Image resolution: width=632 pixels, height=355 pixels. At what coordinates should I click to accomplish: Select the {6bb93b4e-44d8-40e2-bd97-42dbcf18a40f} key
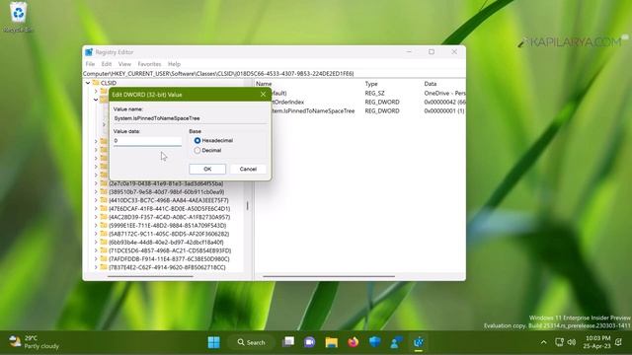point(166,243)
